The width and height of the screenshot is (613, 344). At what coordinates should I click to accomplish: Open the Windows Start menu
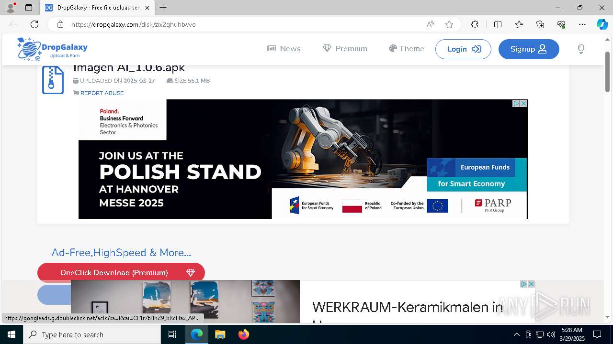(11, 334)
